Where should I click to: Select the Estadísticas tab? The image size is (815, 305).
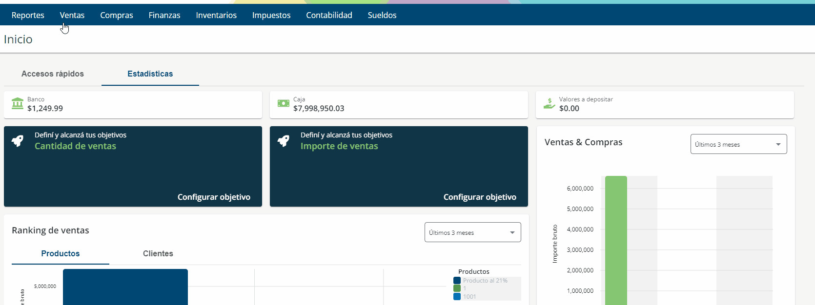coord(150,74)
